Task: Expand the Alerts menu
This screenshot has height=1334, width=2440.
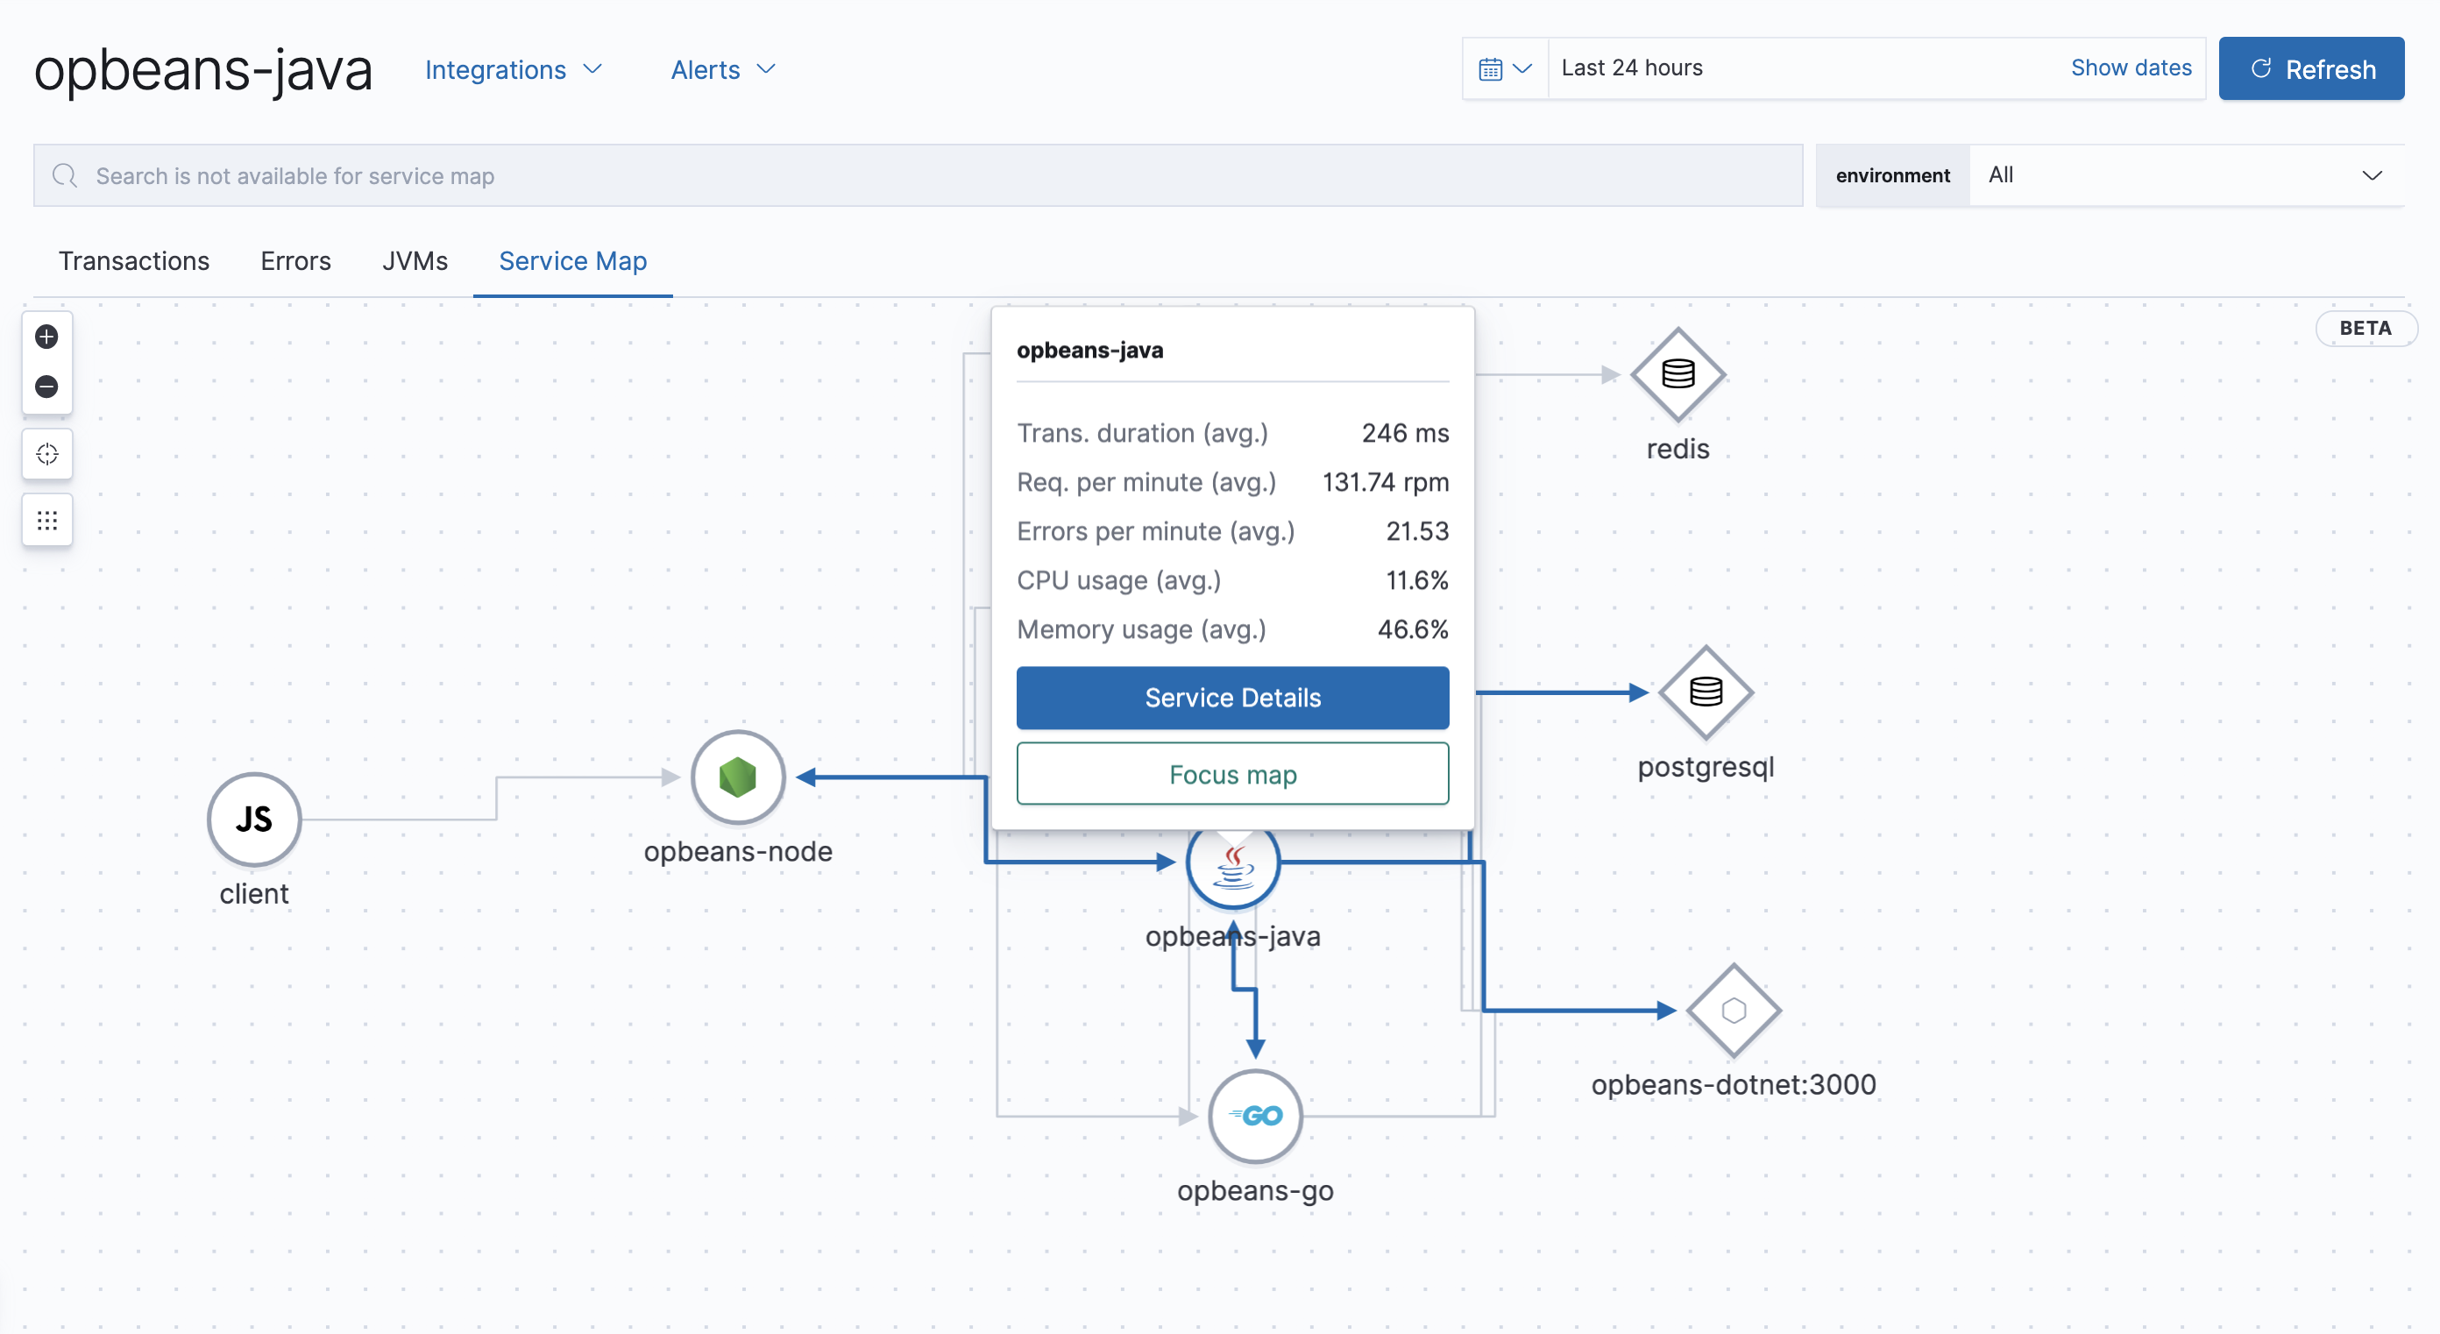Action: (722, 69)
